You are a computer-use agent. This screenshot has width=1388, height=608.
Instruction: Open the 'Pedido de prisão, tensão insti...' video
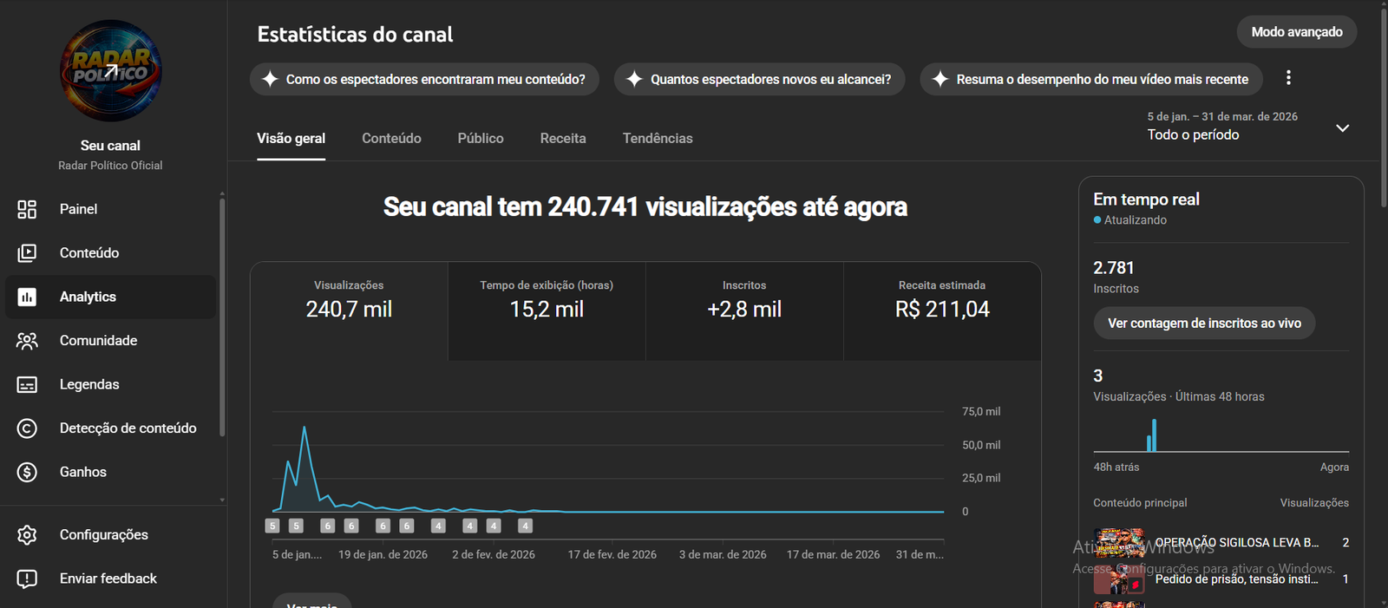pos(1236,579)
